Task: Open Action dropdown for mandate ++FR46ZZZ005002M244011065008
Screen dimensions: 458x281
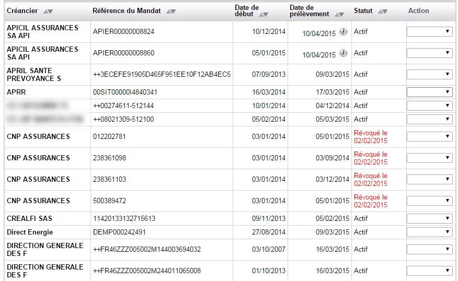Action: pos(429,271)
